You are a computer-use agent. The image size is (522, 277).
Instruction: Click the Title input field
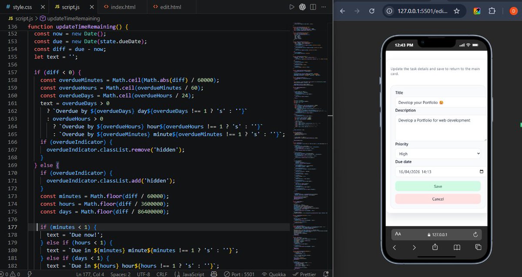[x=440, y=102]
